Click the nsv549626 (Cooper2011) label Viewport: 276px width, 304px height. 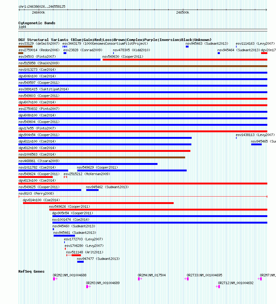[x=69, y=207]
